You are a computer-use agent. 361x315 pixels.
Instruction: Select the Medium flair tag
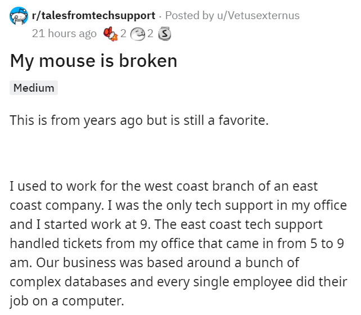click(34, 88)
